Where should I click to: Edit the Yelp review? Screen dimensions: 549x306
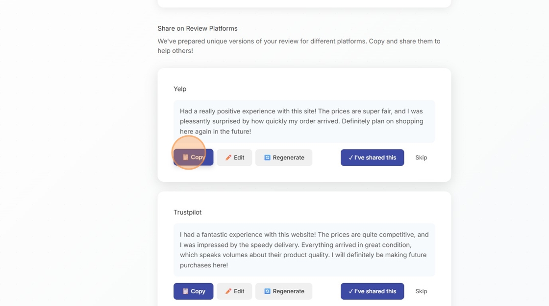[234, 157]
